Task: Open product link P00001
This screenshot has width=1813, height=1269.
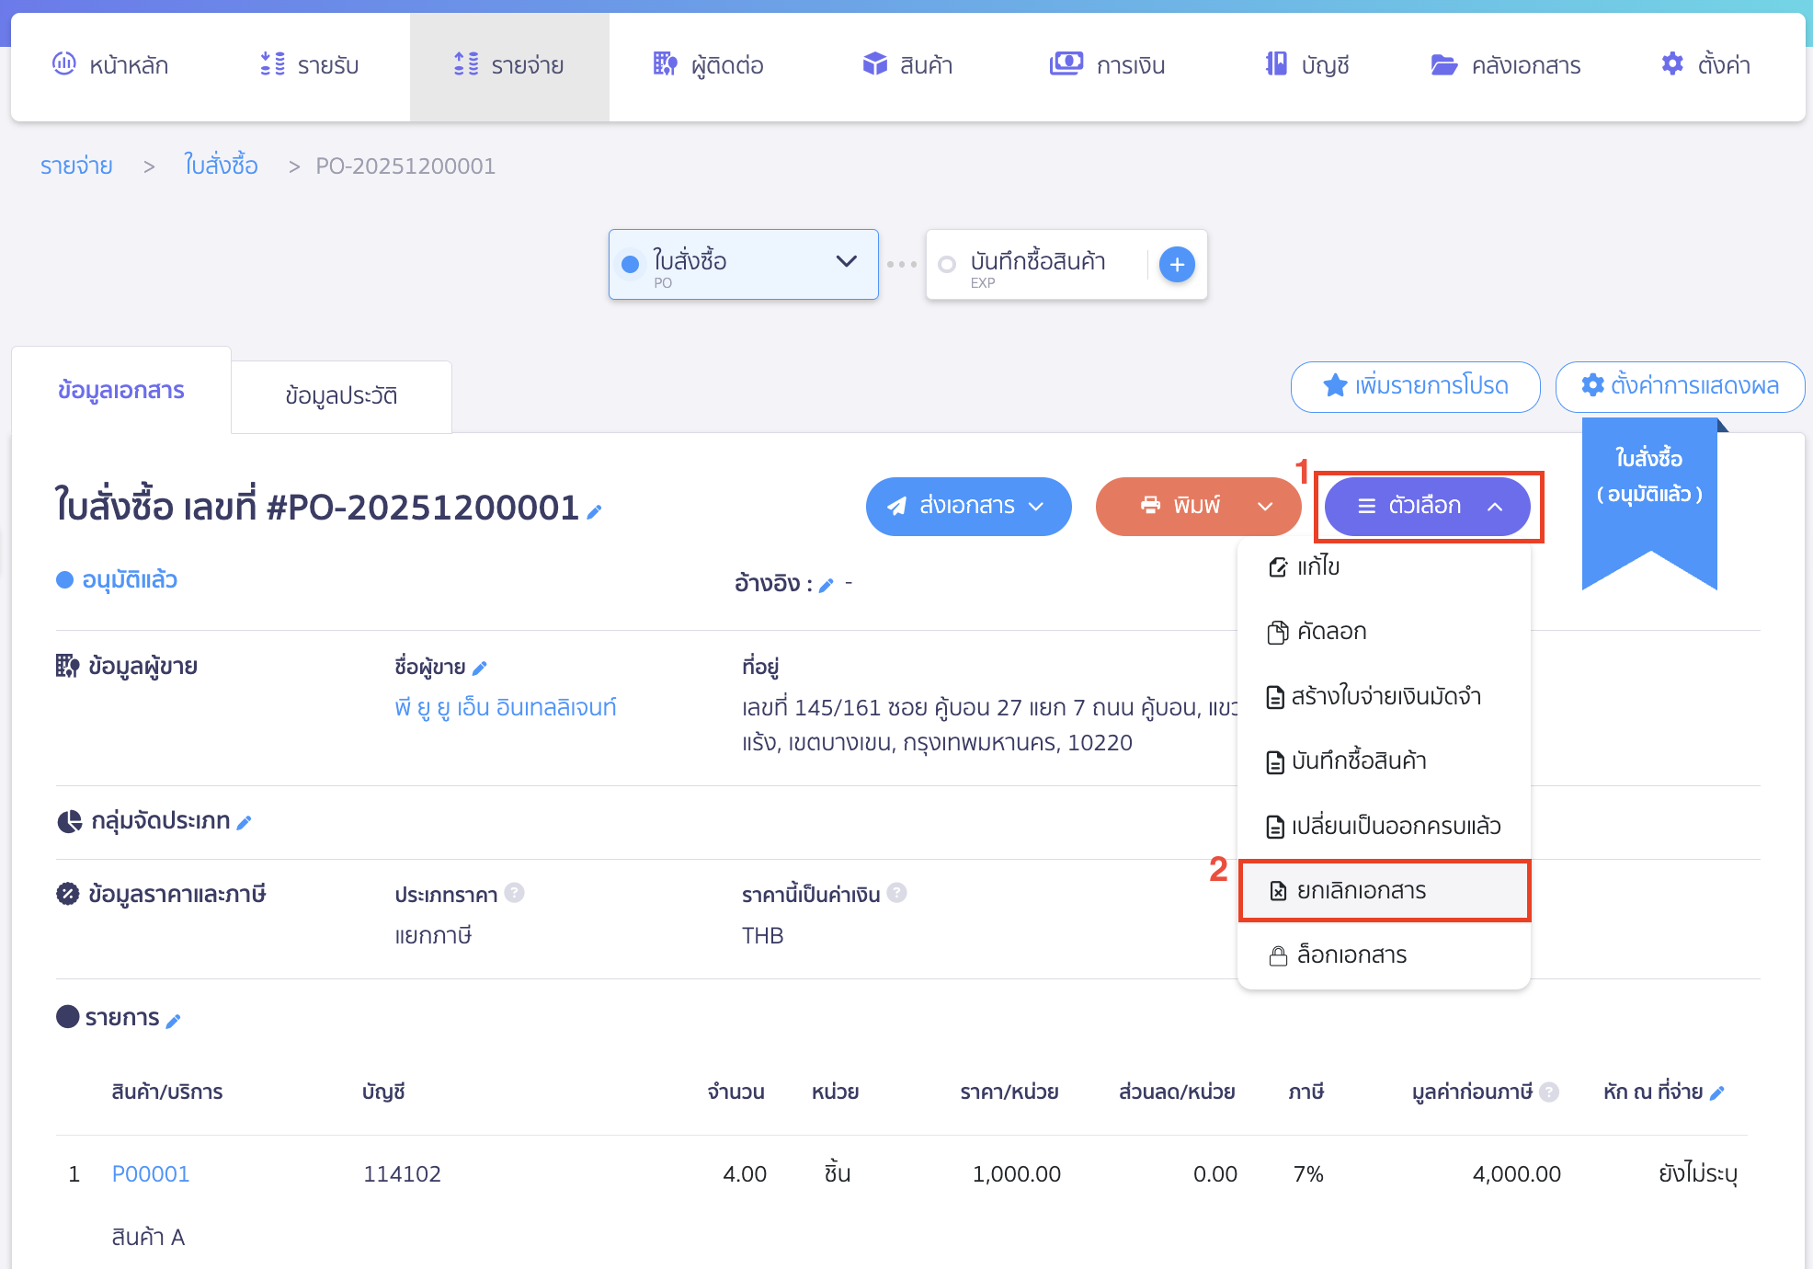Action: (x=151, y=1174)
